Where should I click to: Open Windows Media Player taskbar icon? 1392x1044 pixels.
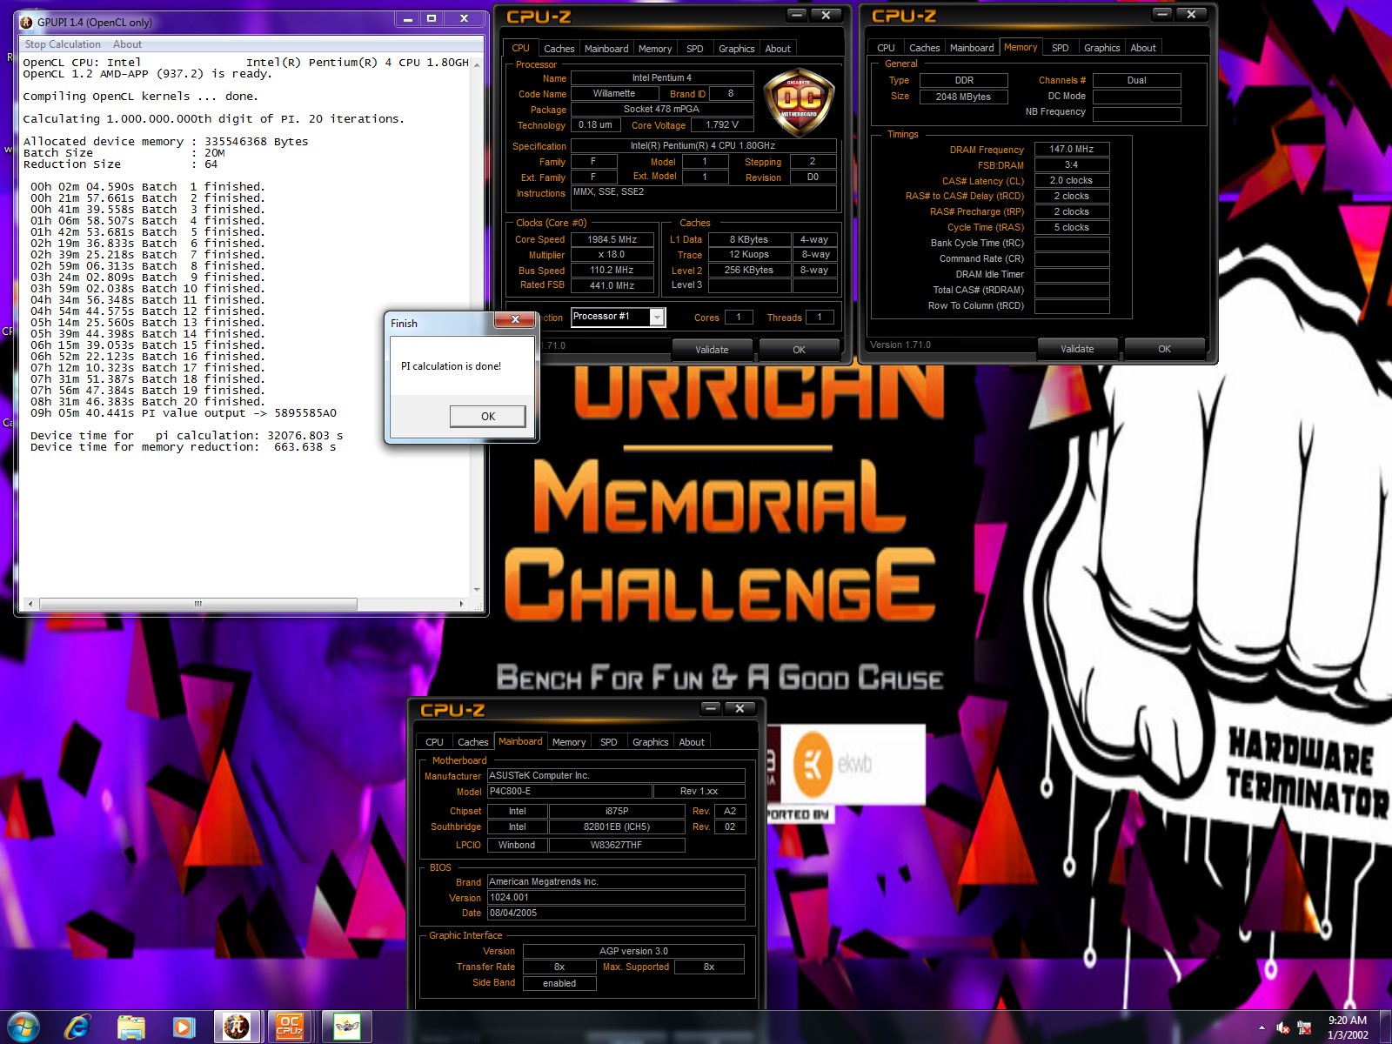(x=184, y=1027)
